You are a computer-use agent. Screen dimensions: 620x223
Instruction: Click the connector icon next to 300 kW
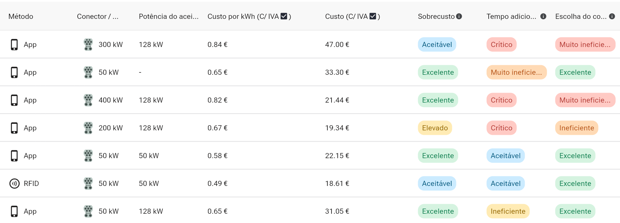click(88, 45)
